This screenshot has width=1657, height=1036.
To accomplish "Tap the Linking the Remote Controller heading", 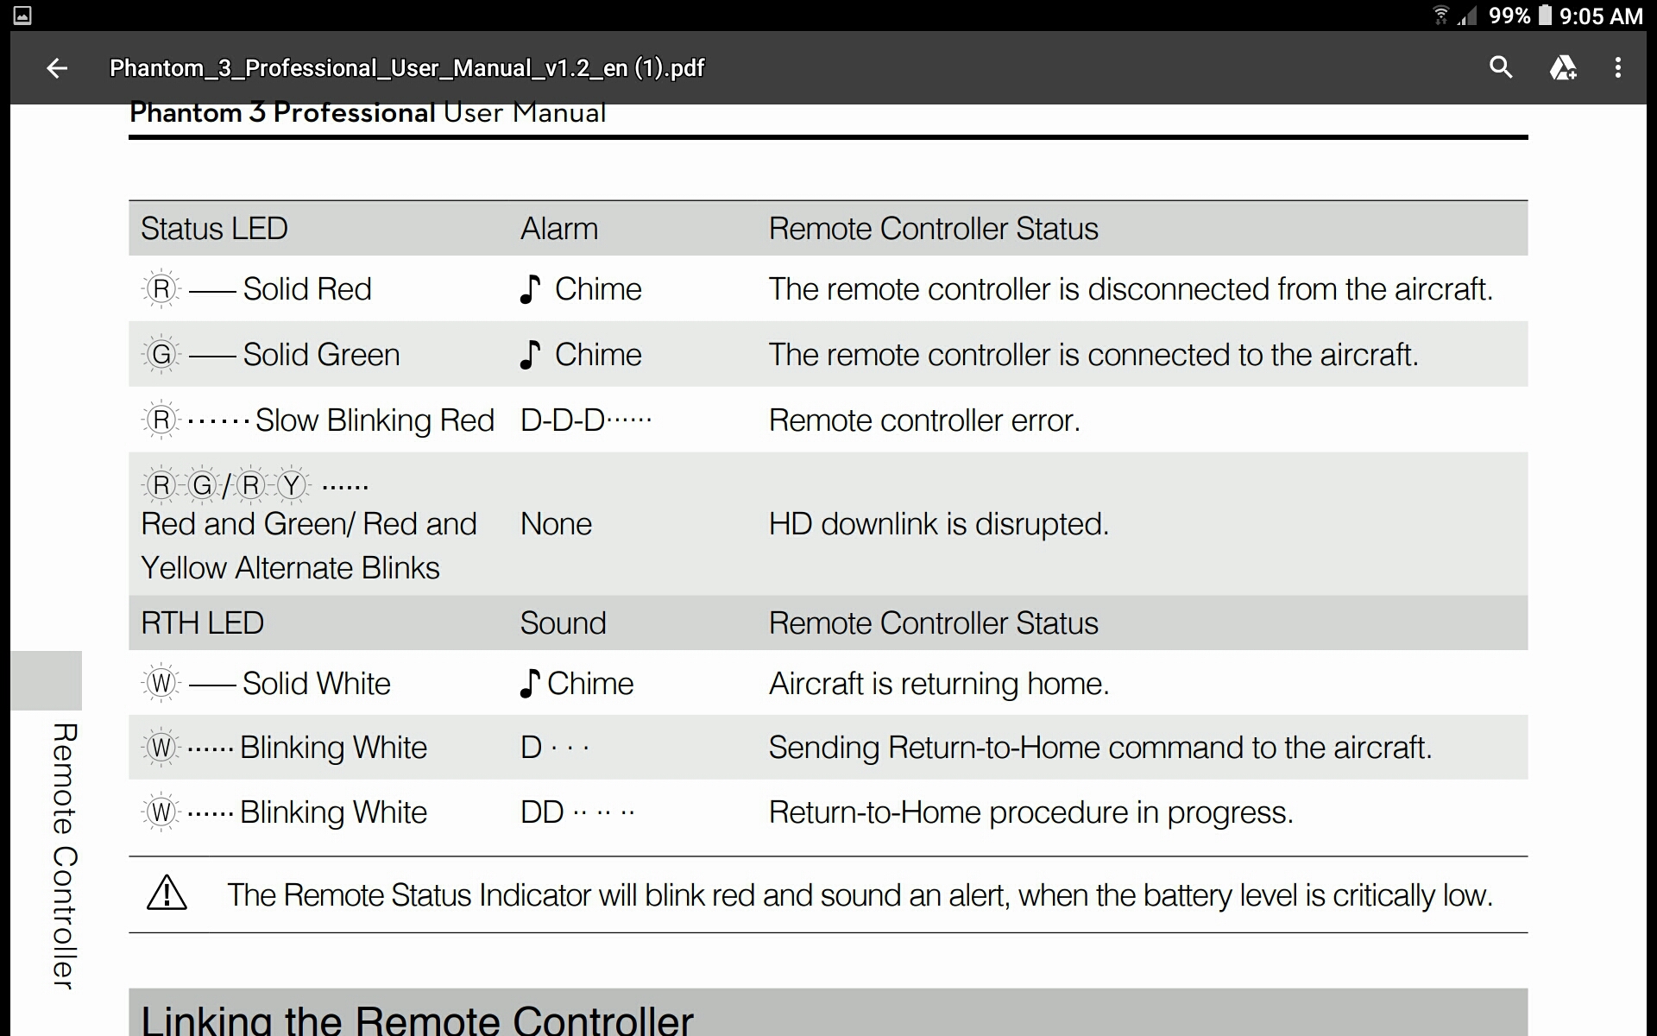I will coord(417,1020).
